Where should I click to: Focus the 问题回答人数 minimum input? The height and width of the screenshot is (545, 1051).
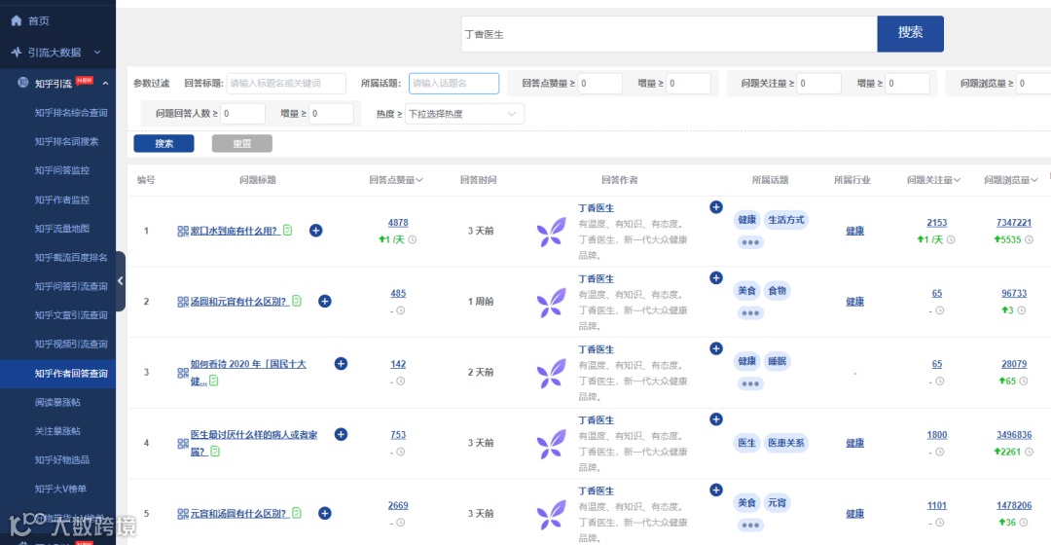click(x=242, y=113)
